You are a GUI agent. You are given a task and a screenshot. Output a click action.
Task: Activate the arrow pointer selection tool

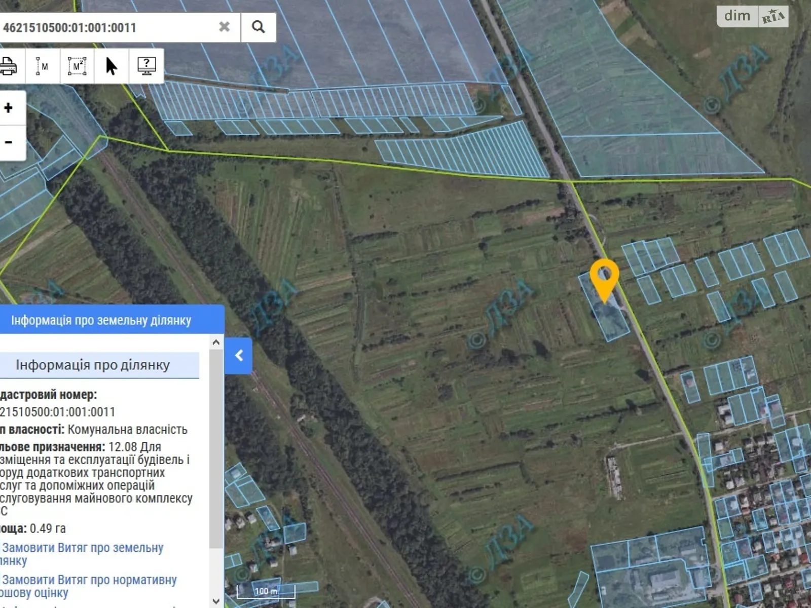point(112,66)
